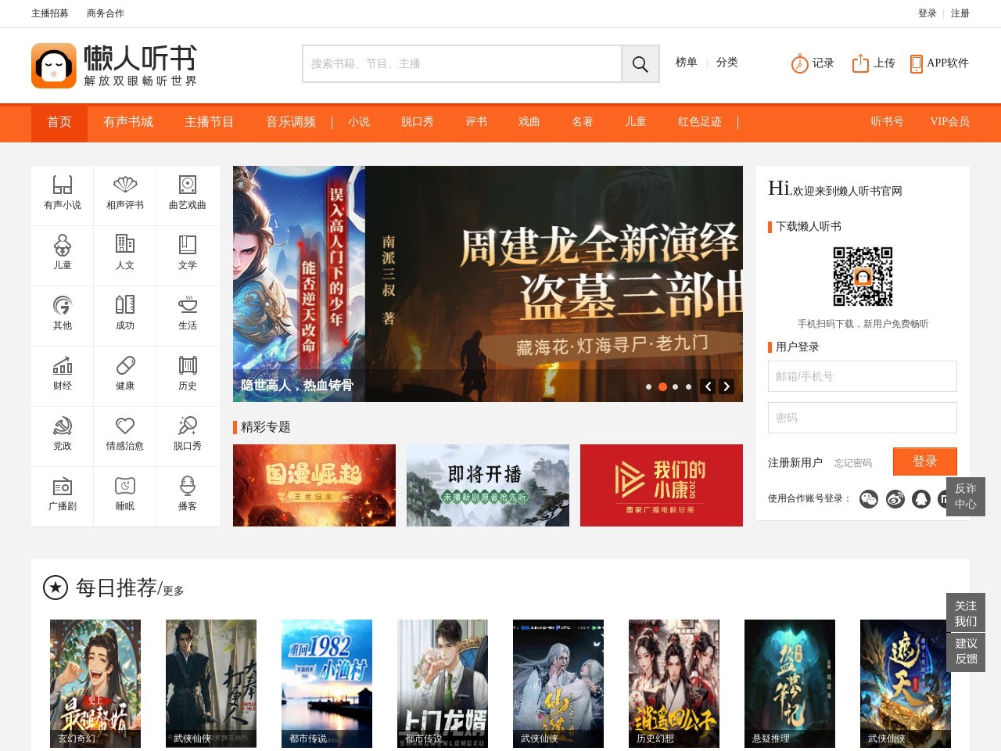Open the 听书号 page
The width and height of the screenshot is (1001, 751).
887,122
